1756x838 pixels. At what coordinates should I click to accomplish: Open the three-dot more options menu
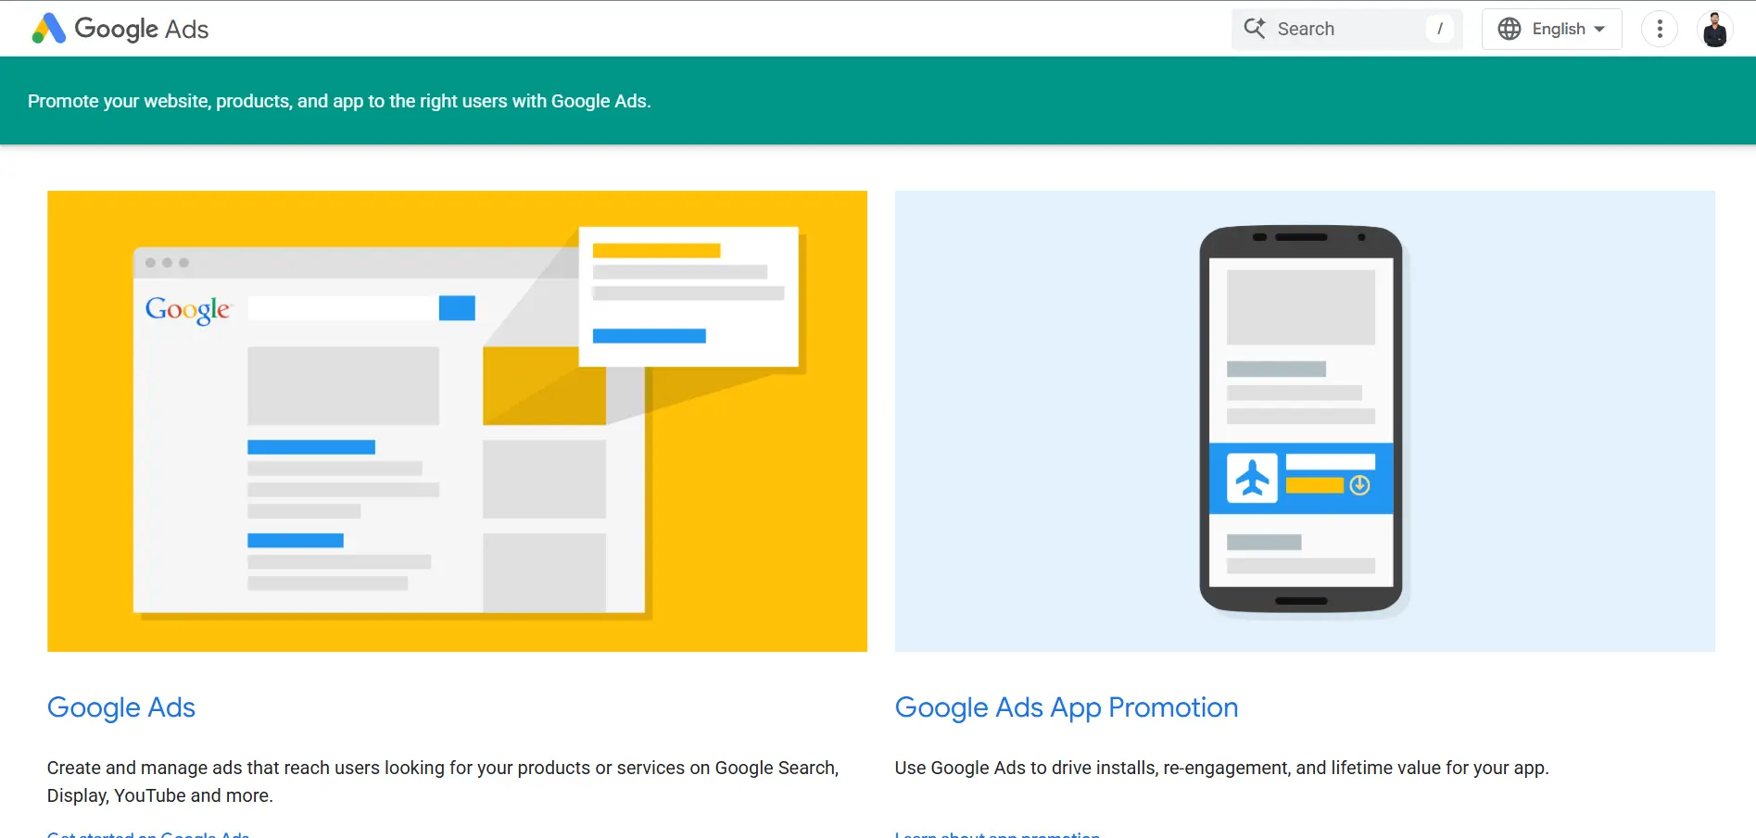tap(1660, 29)
